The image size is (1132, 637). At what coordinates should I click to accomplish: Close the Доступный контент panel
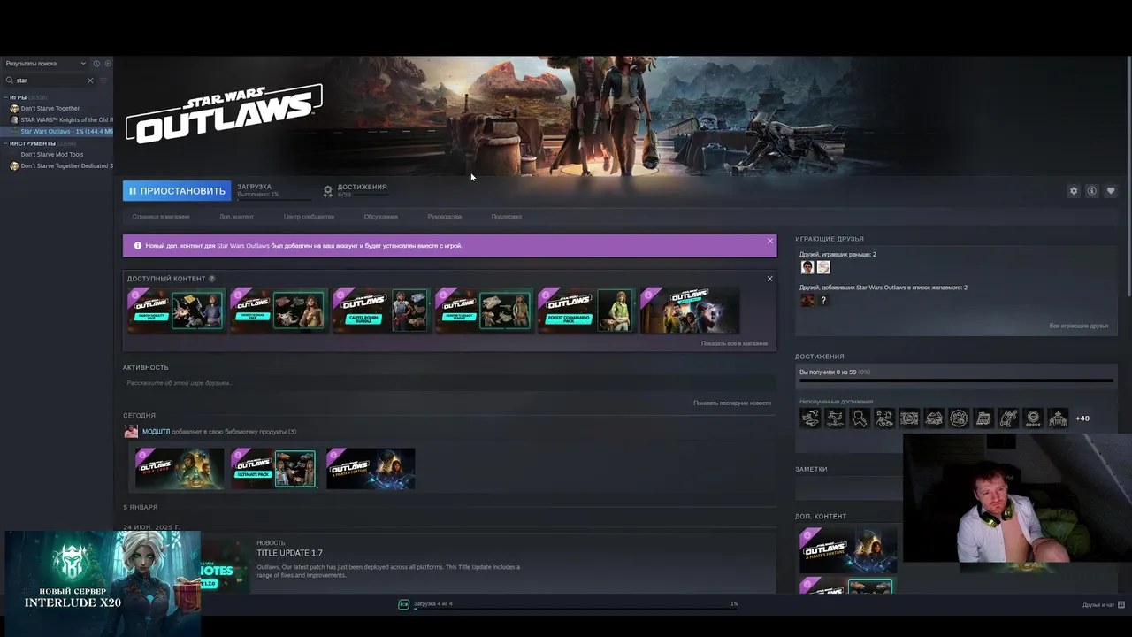point(769,279)
